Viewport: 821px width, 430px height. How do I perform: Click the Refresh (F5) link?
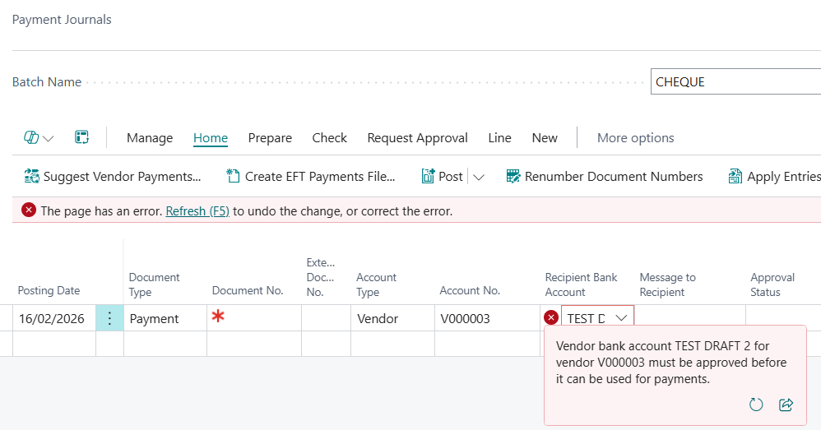coord(197,211)
